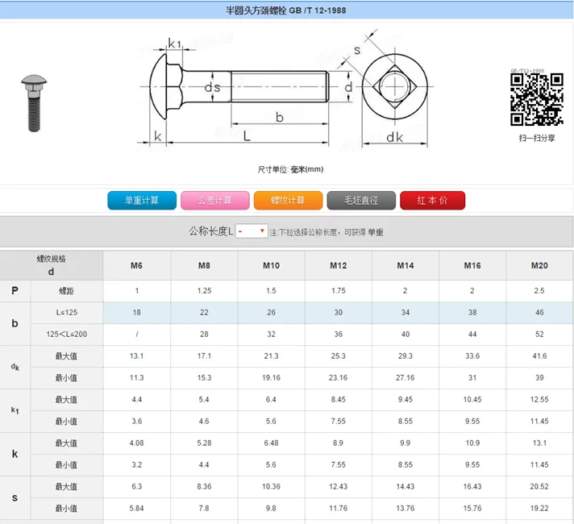Select the M12 column header
This screenshot has width=574, height=524.
[x=339, y=265]
